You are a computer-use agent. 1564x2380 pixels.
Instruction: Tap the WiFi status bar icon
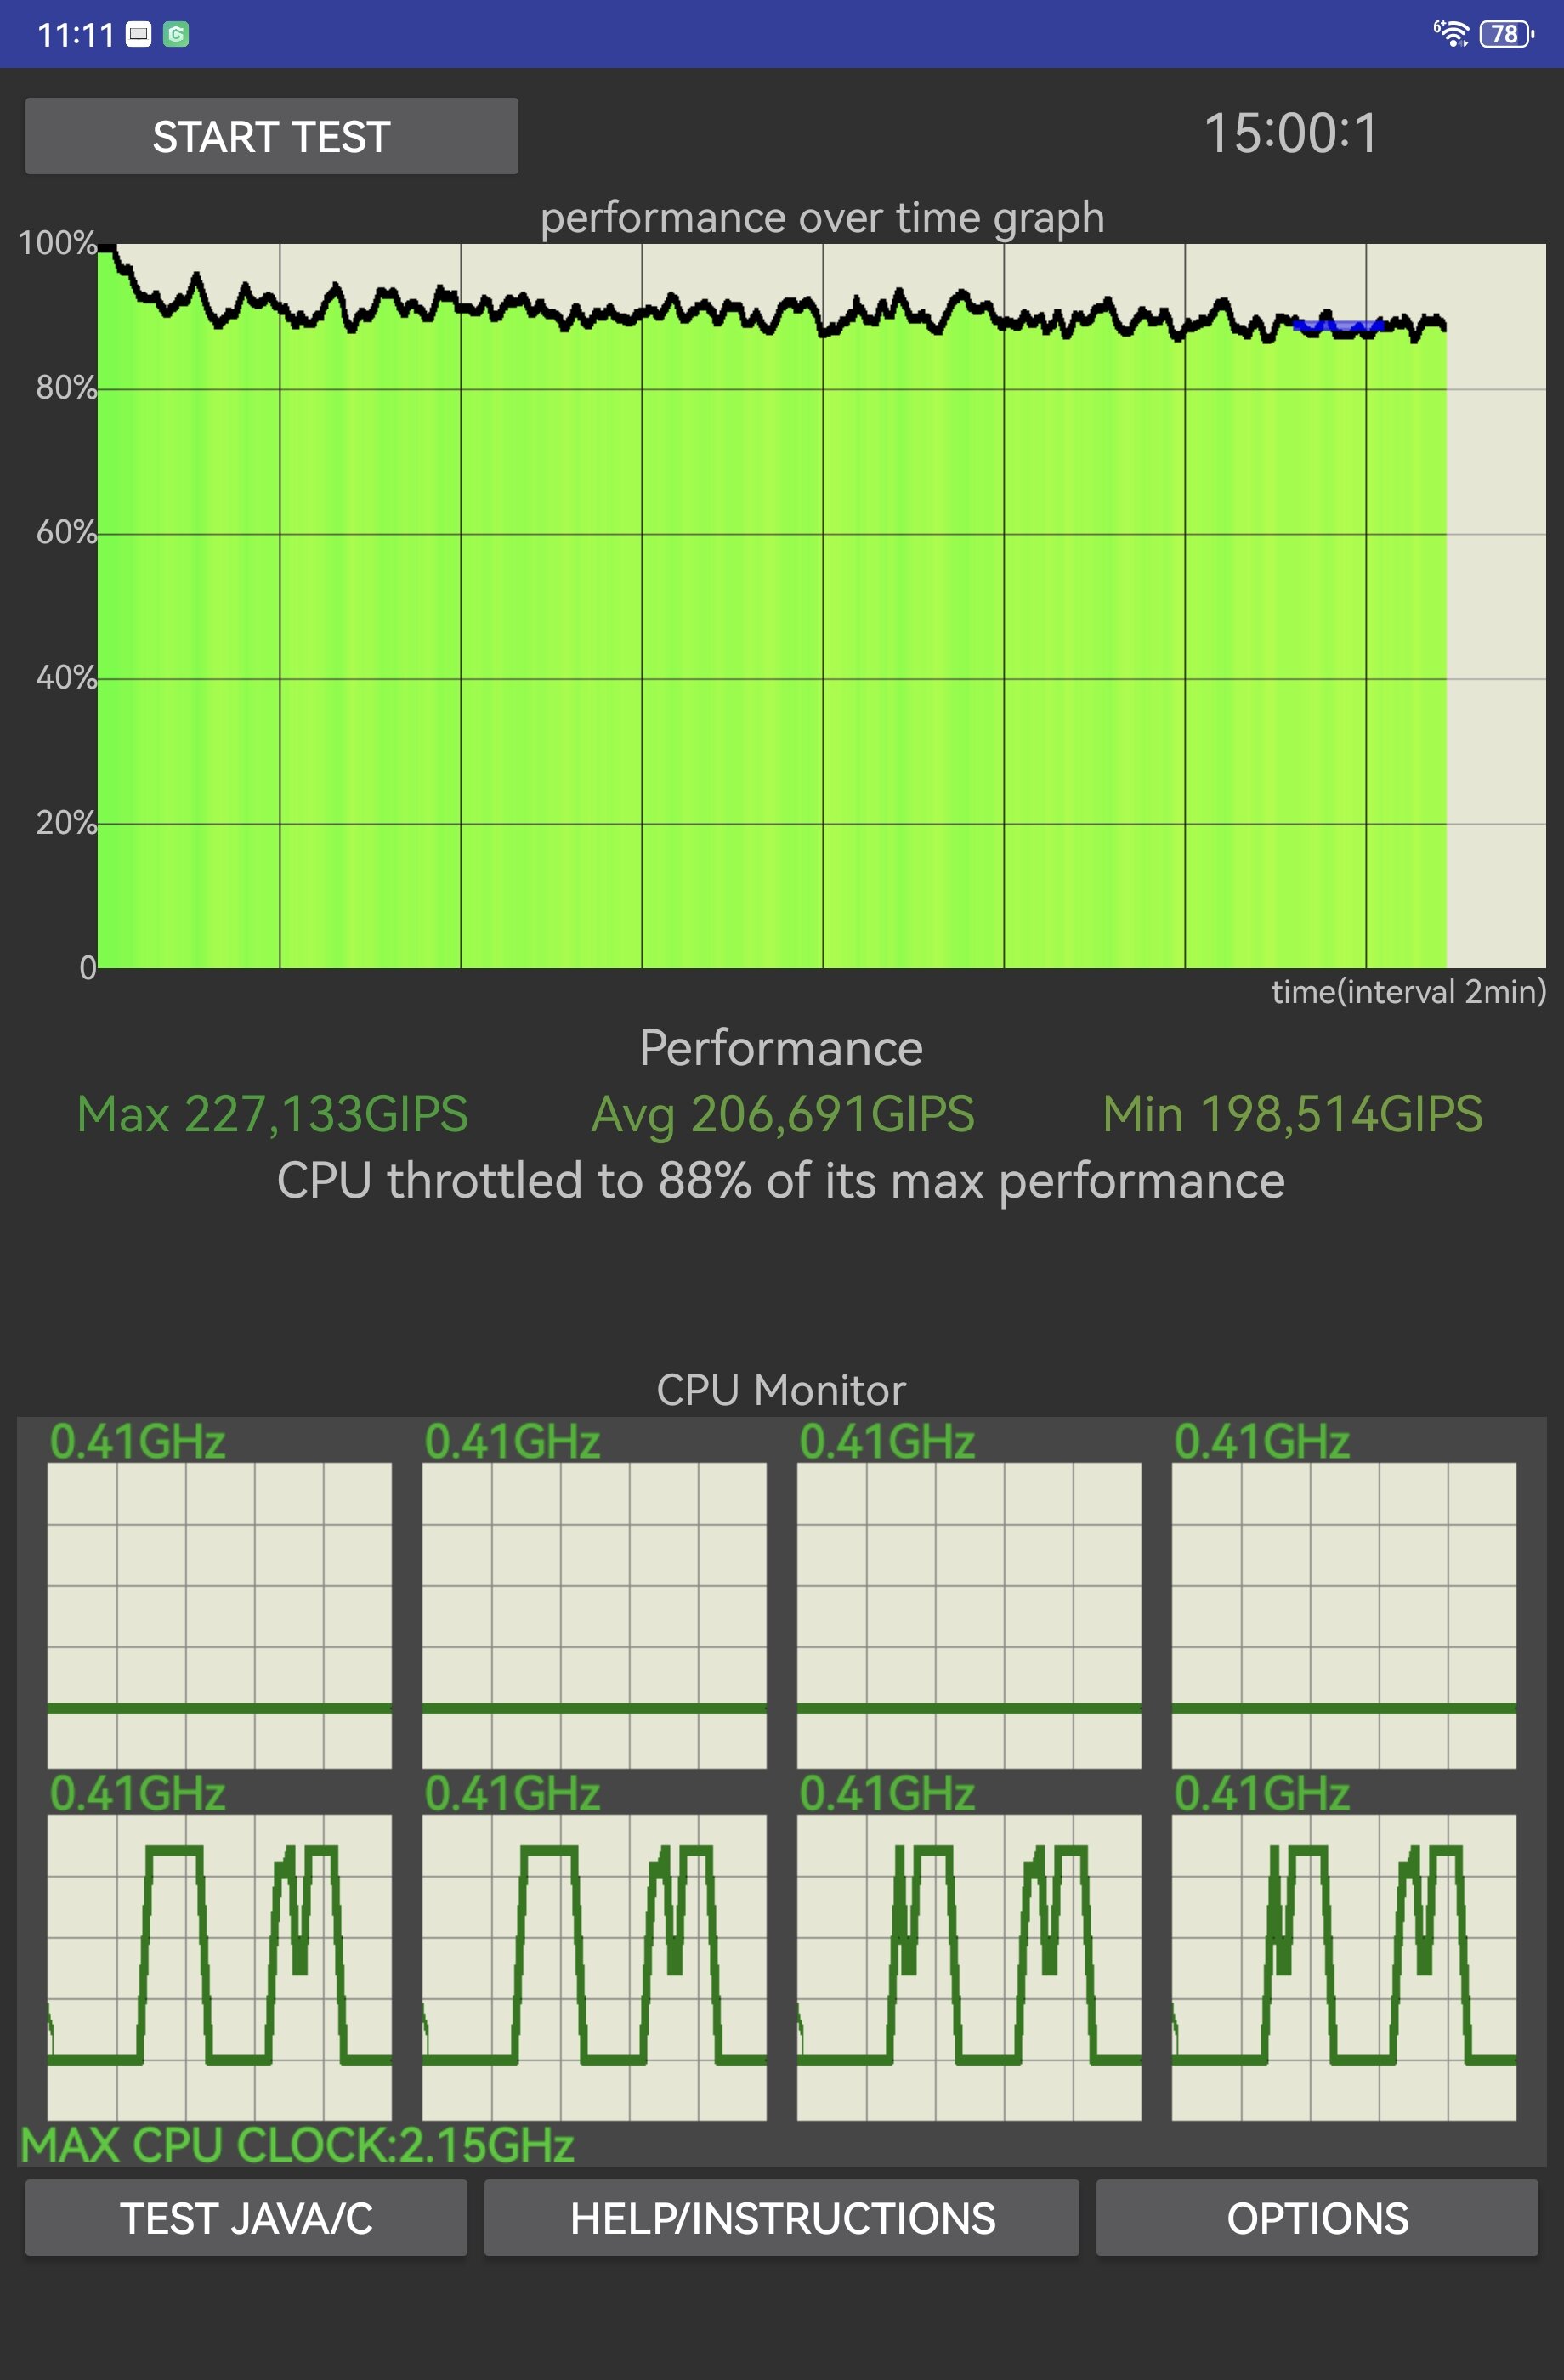point(1451,34)
